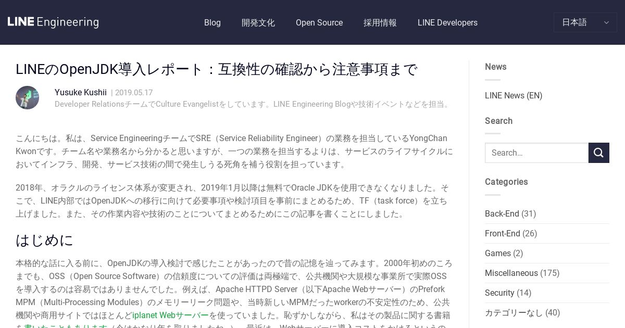Click the magnifier search button
The width and height of the screenshot is (625, 328).
(599, 153)
